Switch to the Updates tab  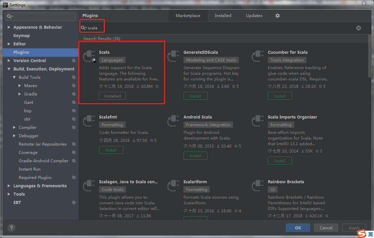click(254, 16)
